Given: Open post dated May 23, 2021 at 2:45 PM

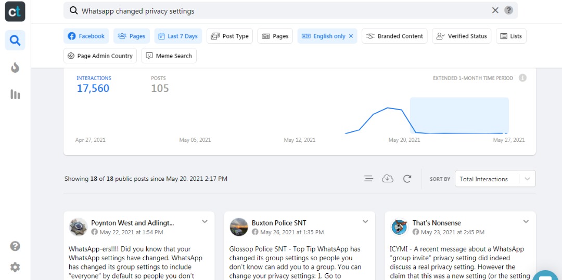Looking at the screenshot, I should [452, 232].
